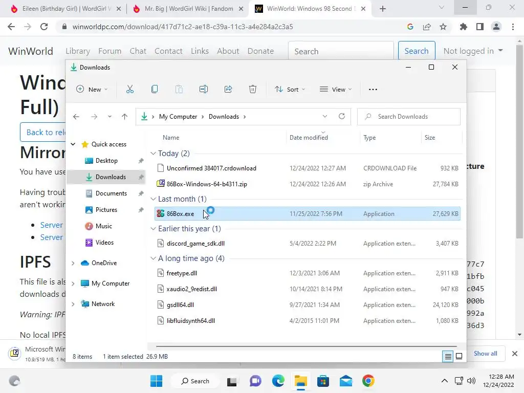Screen dimensions: 524x393
Task: Open WinWorld Forum menu link
Action: click(110, 51)
